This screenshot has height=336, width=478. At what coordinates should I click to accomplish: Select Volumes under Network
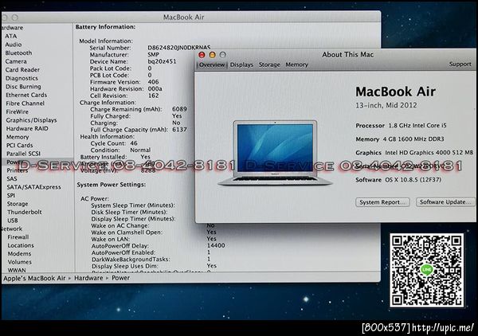[x=19, y=262]
